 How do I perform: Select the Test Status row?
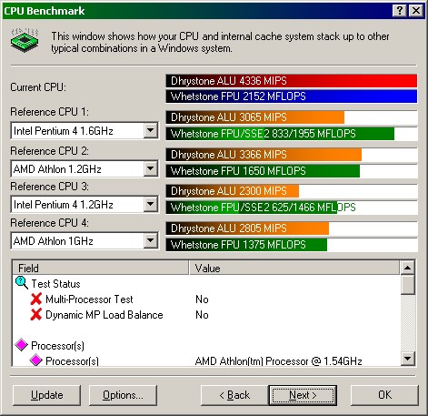tap(206, 284)
